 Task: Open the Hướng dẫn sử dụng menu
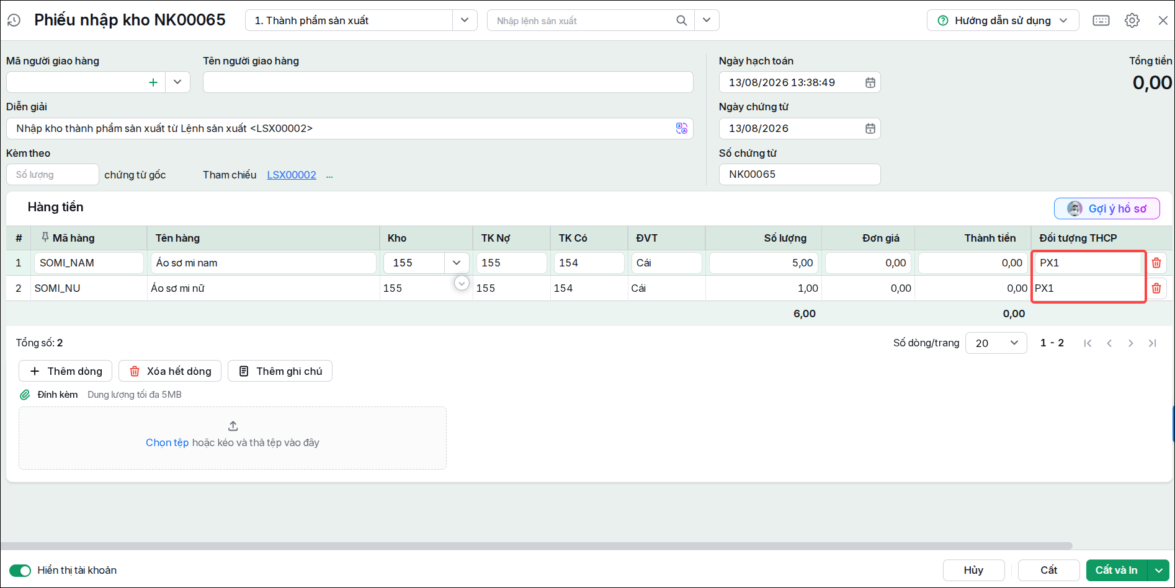coord(1003,20)
